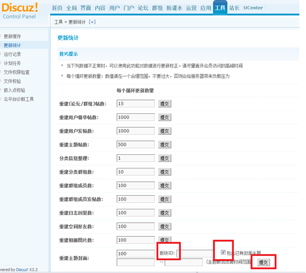The image size is (306, 273).
Task: Switch to the UCenter tab
Action: pyautogui.click(x=253, y=8)
